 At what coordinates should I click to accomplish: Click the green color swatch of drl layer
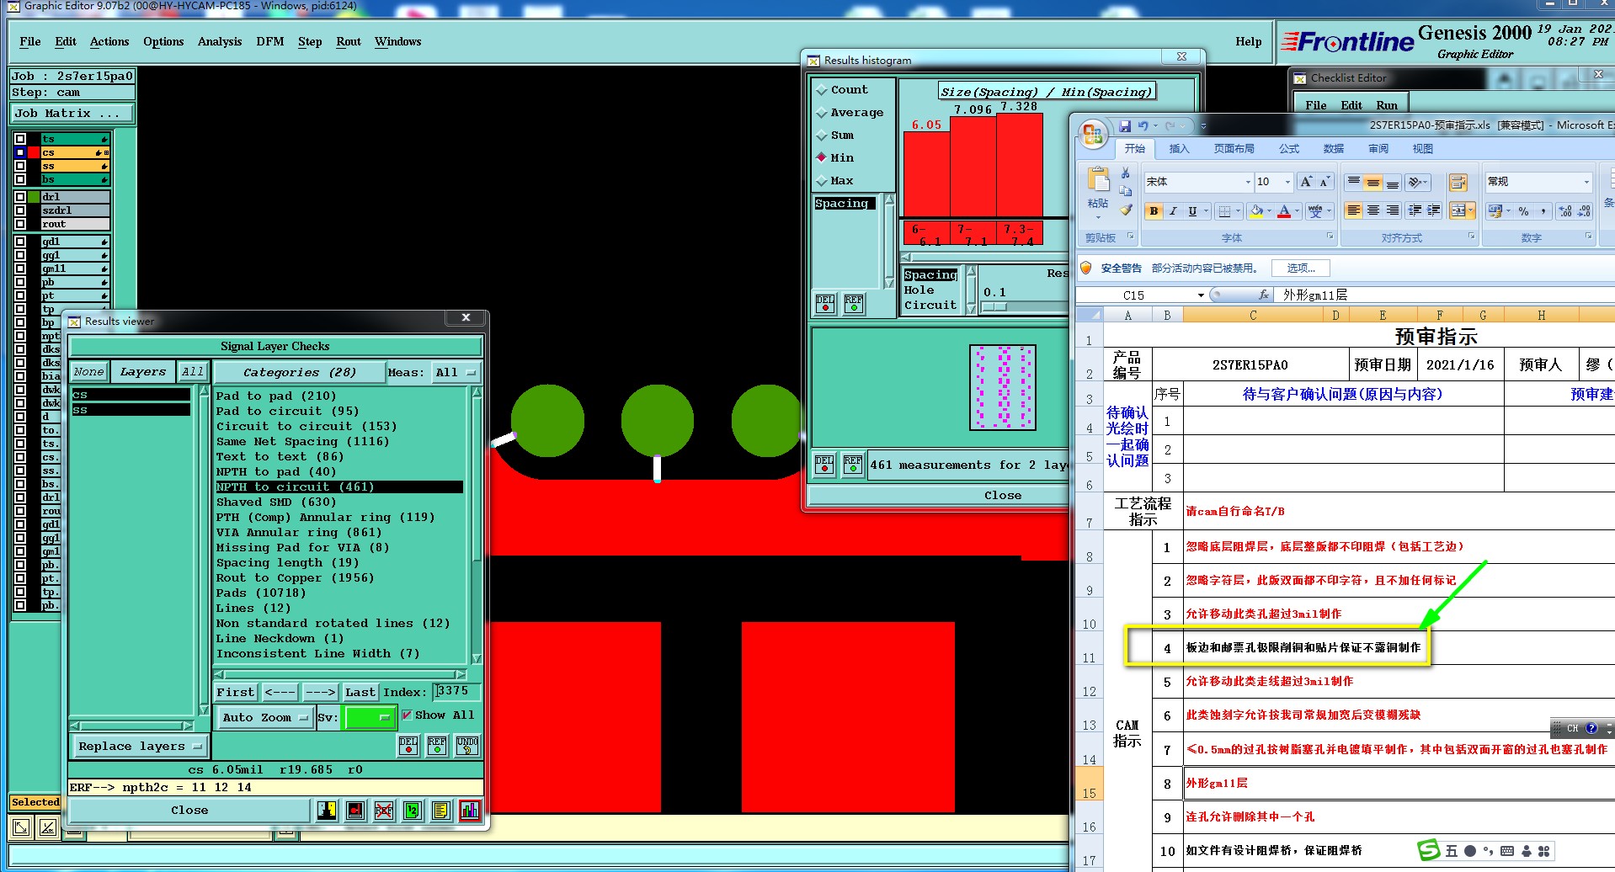click(34, 197)
